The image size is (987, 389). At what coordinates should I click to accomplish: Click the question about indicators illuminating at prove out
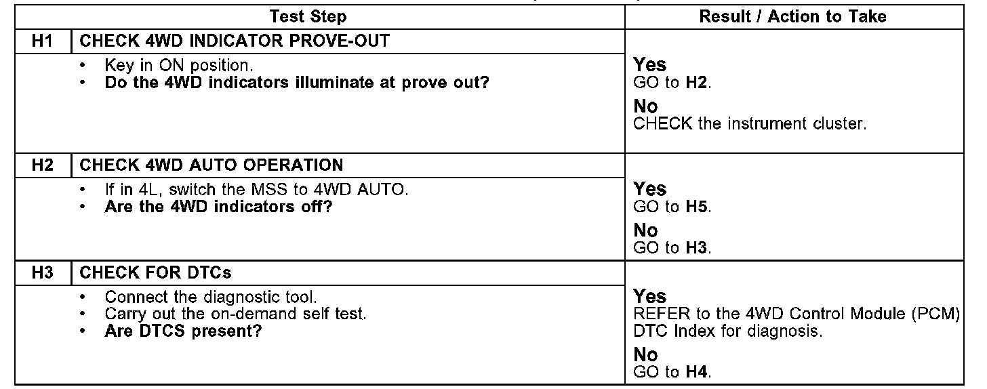tap(296, 82)
